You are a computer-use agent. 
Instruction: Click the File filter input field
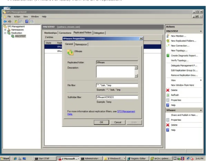click(x=117, y=85)
